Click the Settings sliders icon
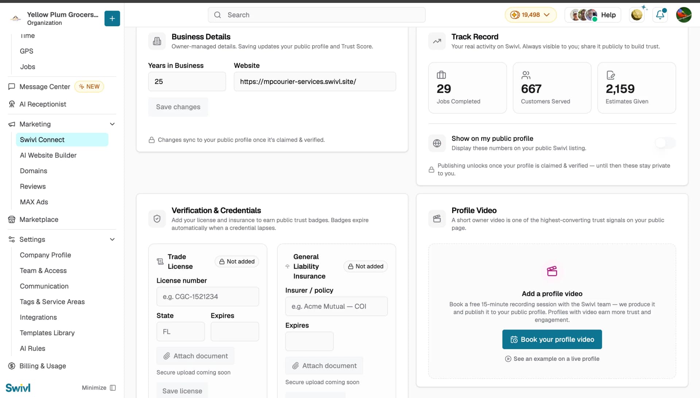 pos(12,239)
